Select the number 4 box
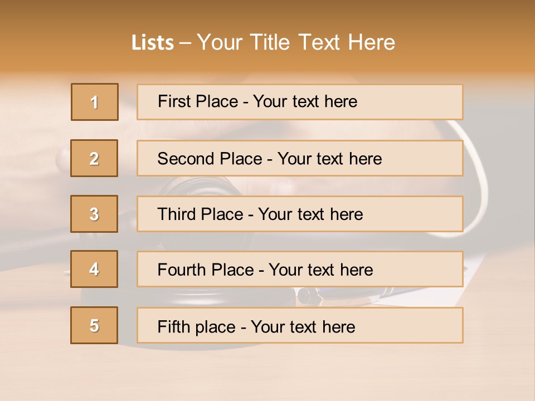The image size is (535, 401). click(94, 270)
